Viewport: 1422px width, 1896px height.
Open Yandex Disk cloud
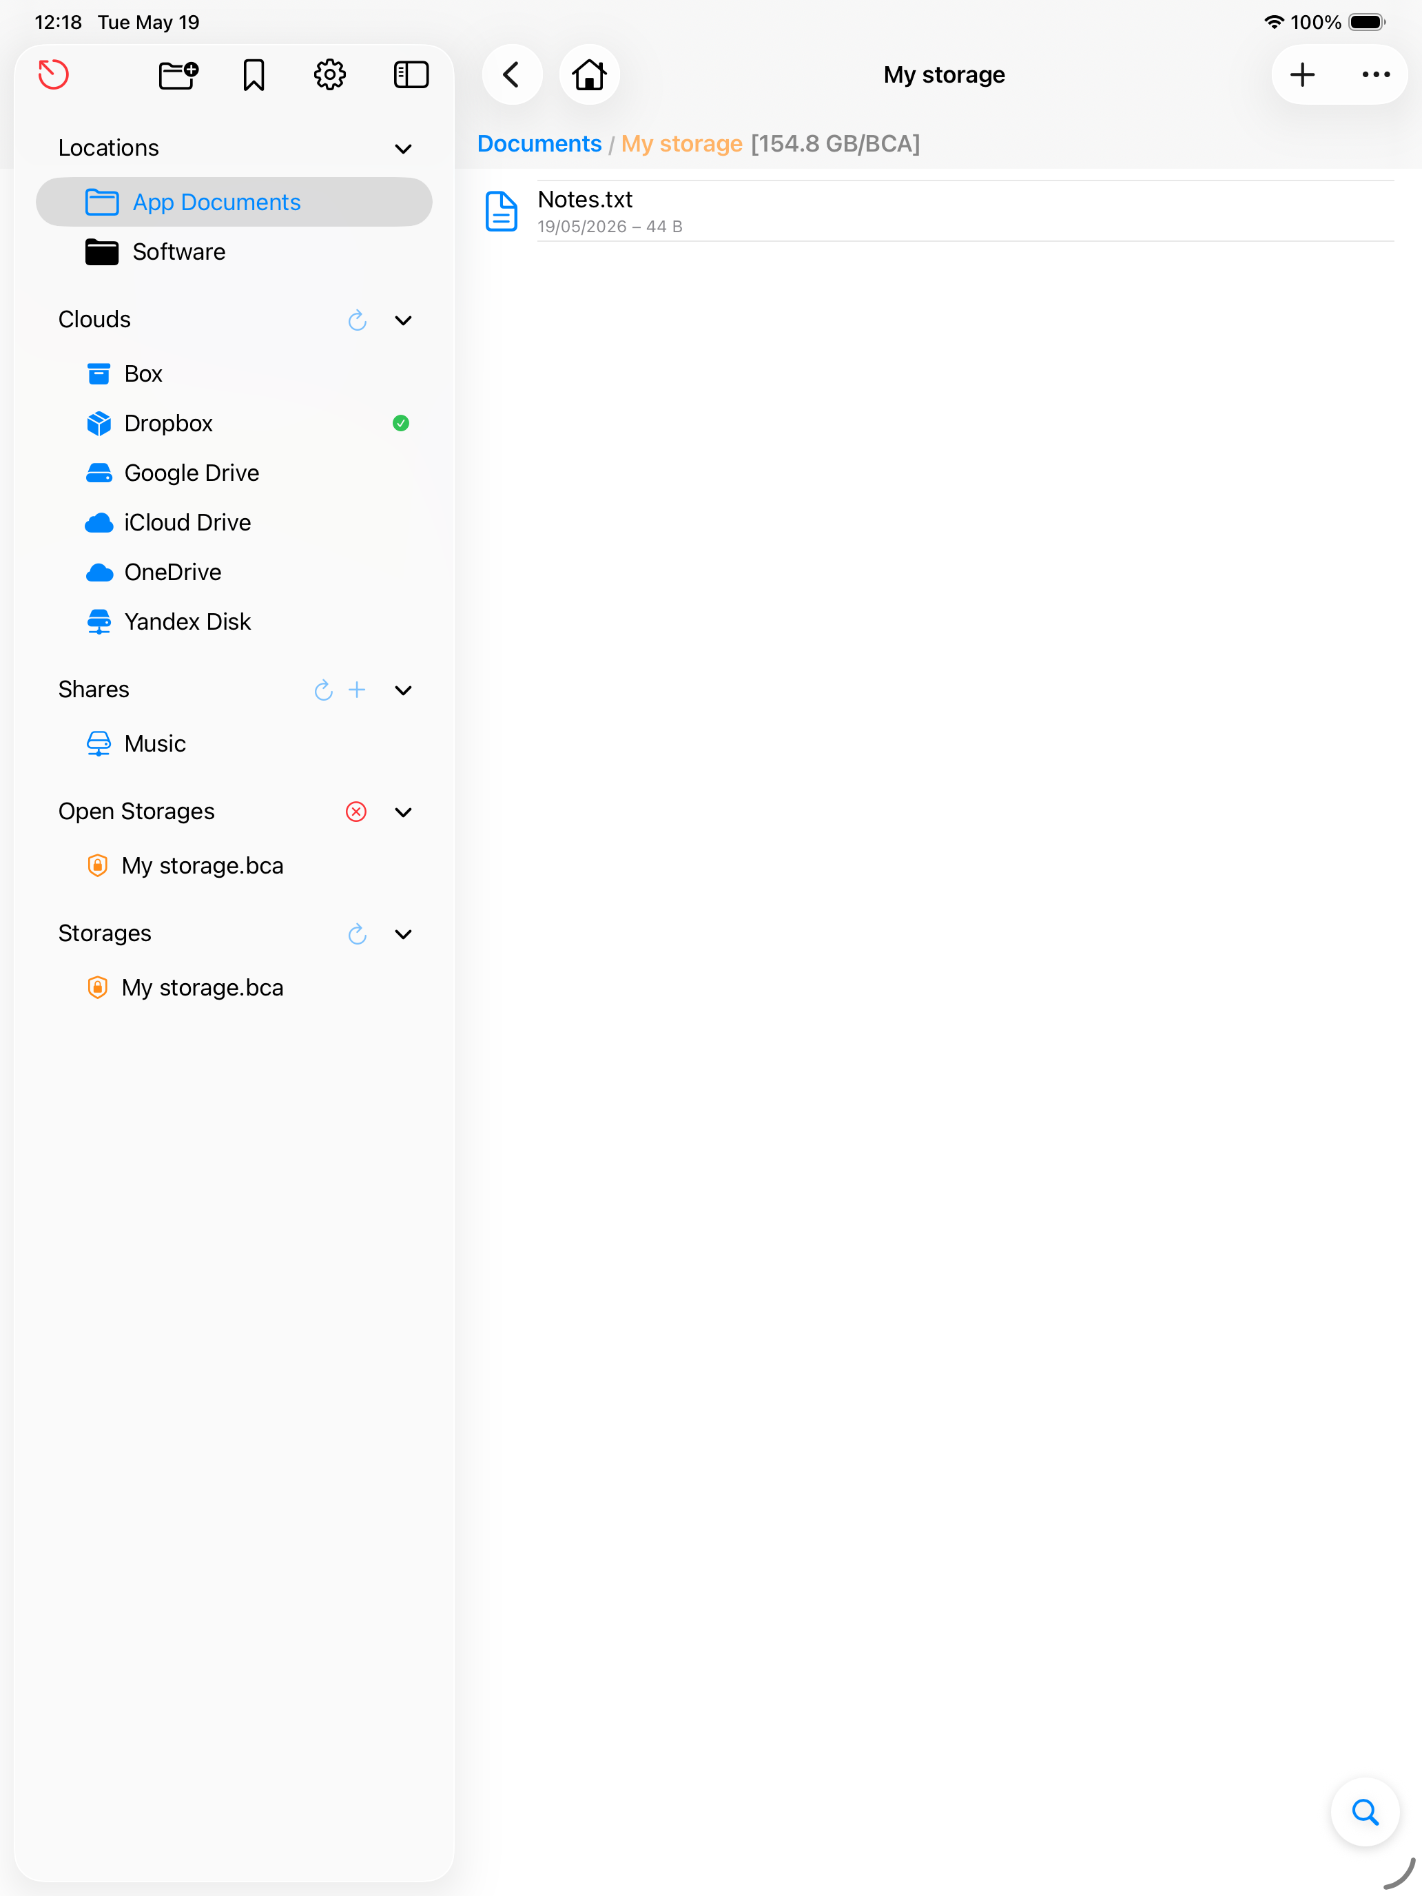click(234, 622)
